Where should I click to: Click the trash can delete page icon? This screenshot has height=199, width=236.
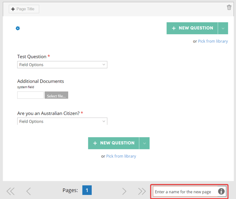click(x=229, y=7)
